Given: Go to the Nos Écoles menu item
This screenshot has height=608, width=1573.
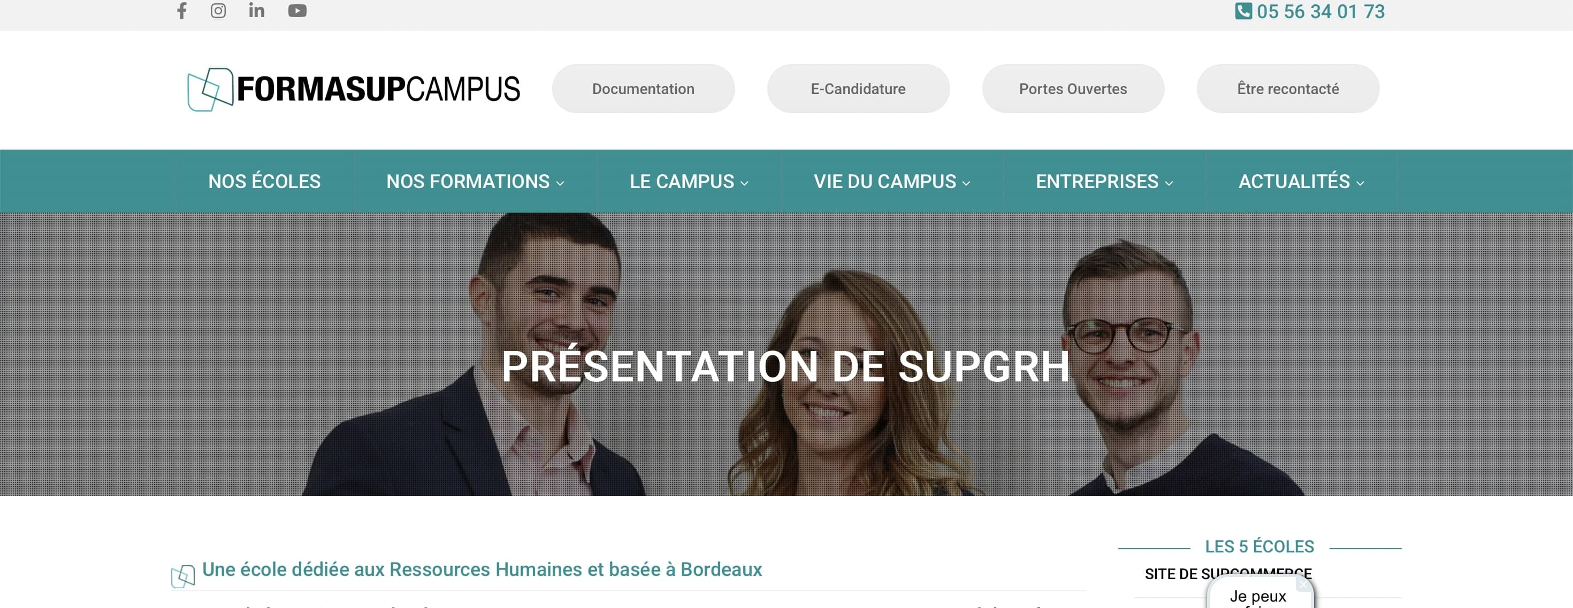Looking at the screenshot, I should (264, 182).
